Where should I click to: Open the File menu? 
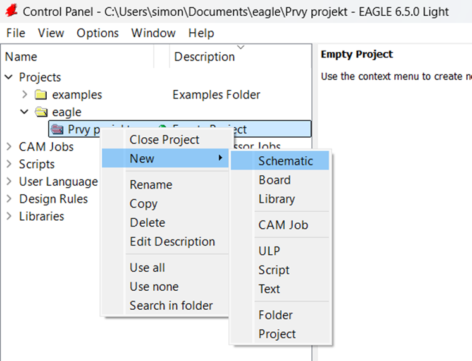[x=16, y=33]
